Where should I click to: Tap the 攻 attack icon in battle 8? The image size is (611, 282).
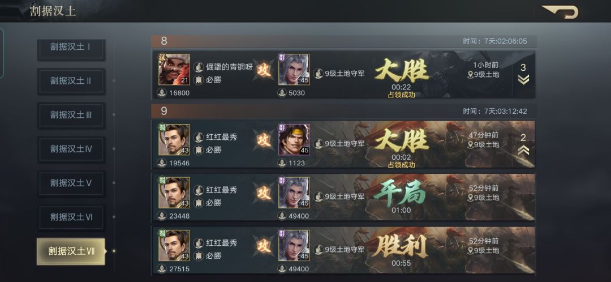[x=264, y=70]
